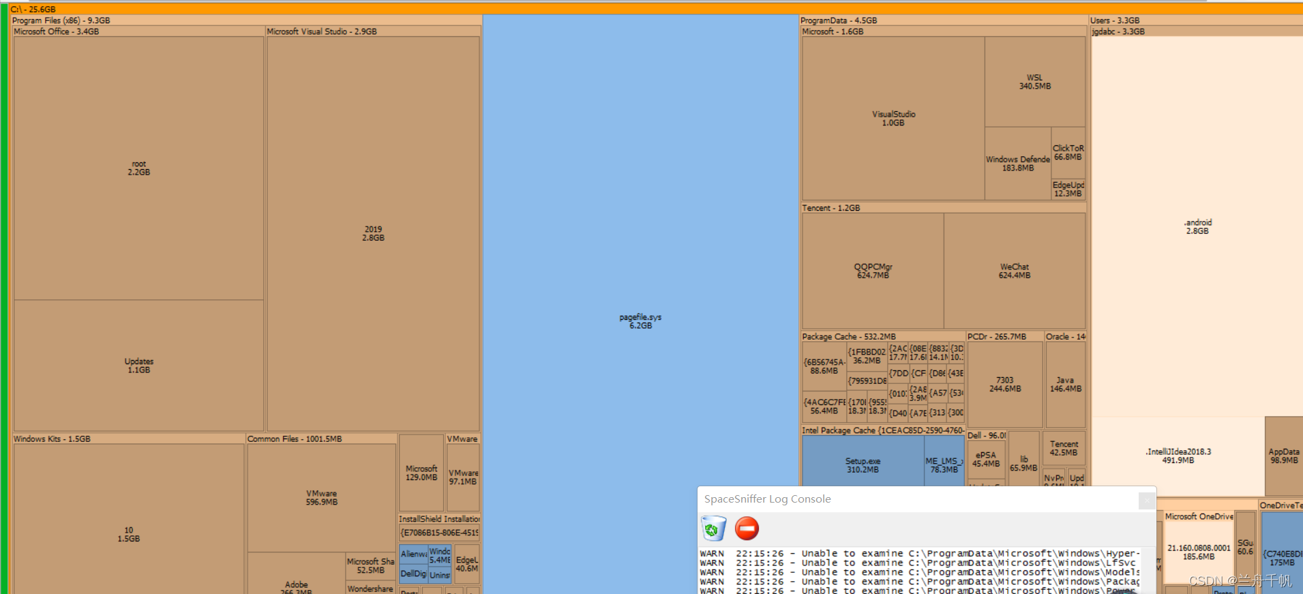Viewport: 1303px width, 594px height.
Task: Select the SGu 60.6 block
Action: click(x=1245, y=547)
